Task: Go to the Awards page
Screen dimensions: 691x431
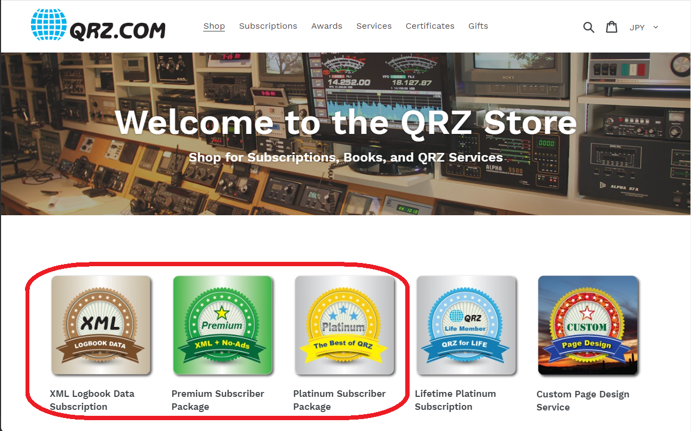Action: pos(326,26)
